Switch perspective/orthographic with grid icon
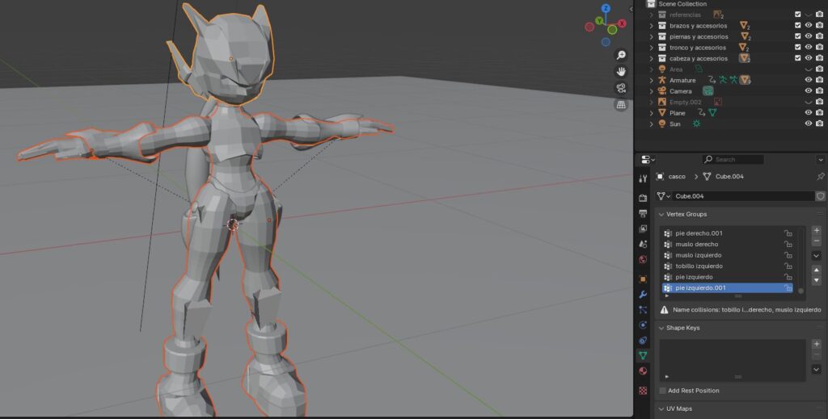 621,105
